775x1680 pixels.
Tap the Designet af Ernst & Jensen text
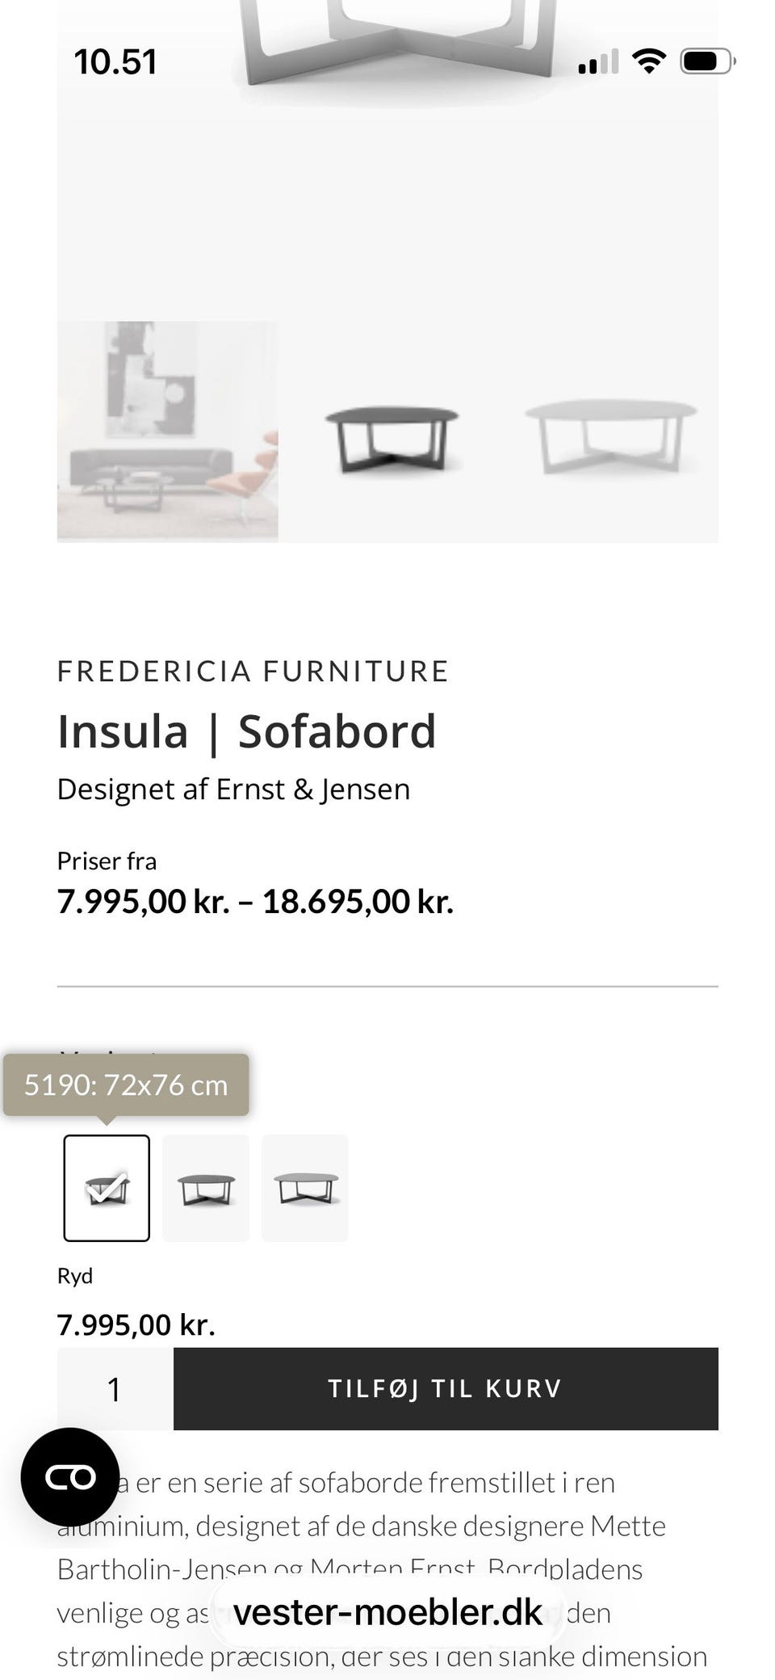point(233,789)
